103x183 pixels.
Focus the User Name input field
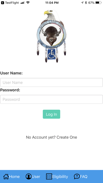(x=51, y=82)
